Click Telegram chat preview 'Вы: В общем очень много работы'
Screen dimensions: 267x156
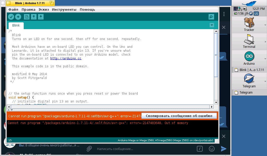(x=49, y=145)
